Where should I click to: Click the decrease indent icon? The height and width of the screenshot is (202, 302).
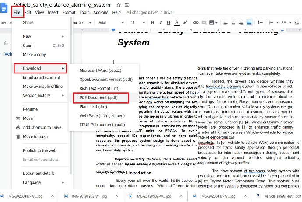(x=297, y=23)
